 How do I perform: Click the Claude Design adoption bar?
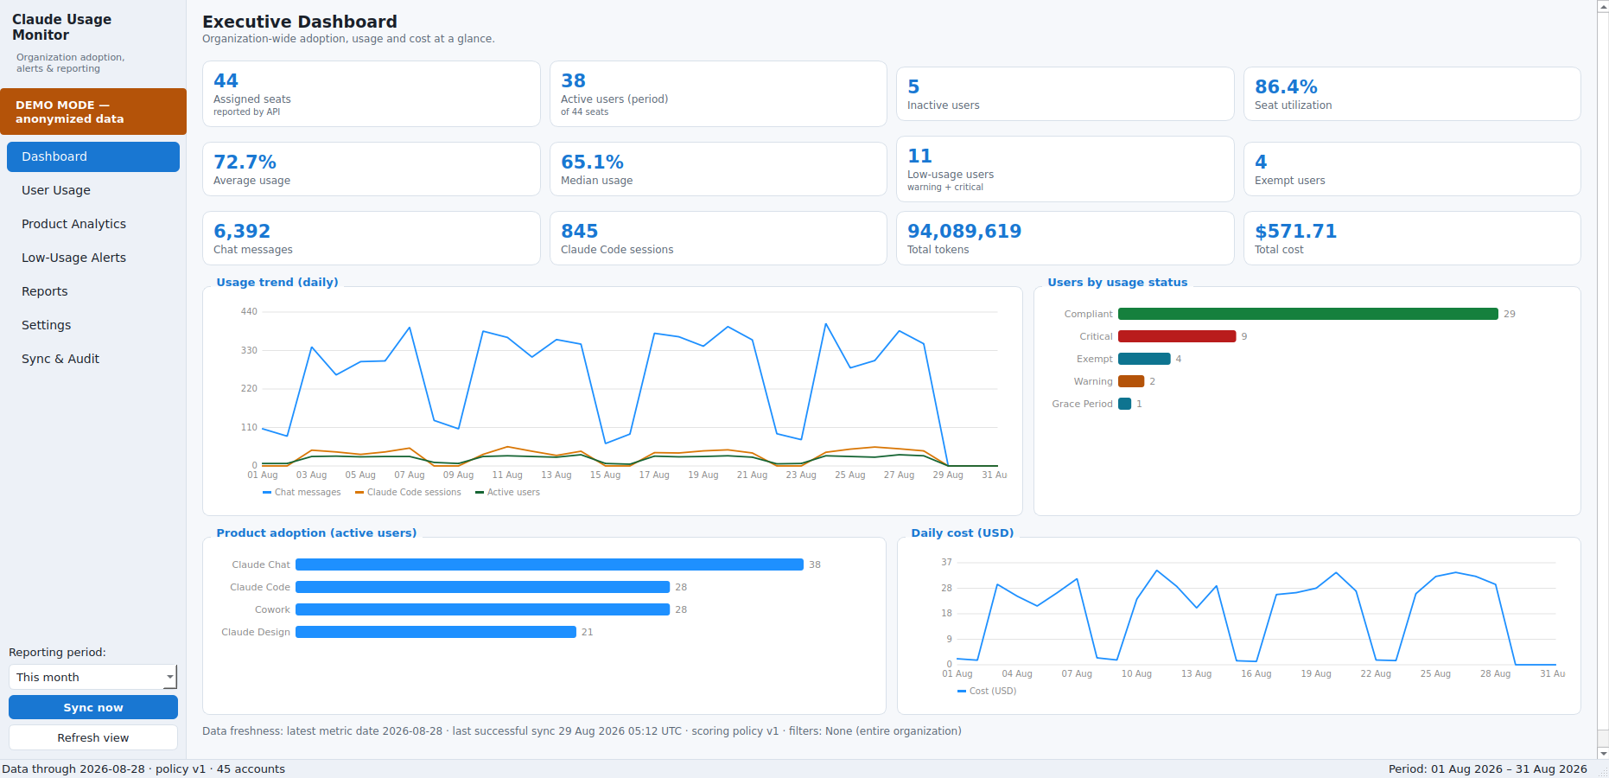[436, 632]
